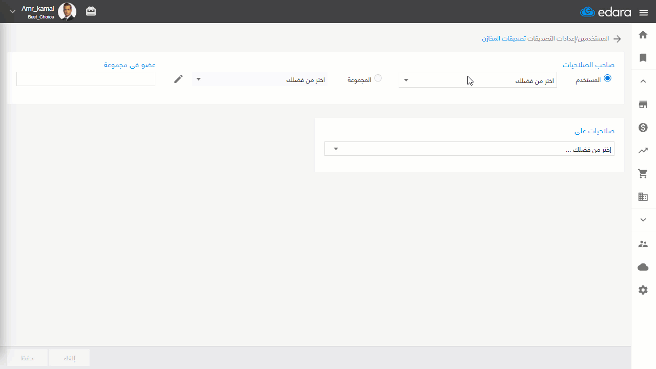This screenshot has height=369, width=656.
Task: Click the gift card icon in header
Action: (91, 11)
